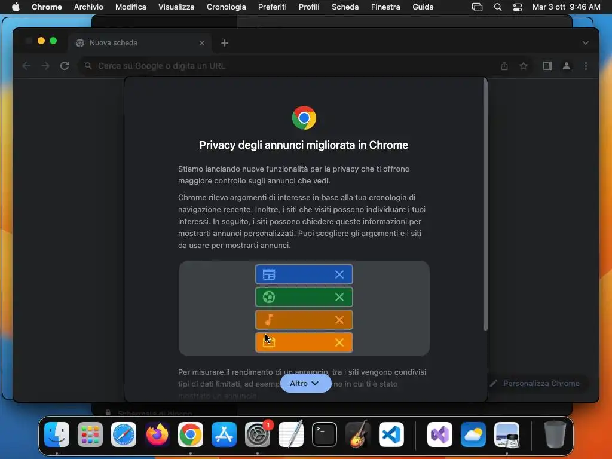The image size is (612, 459).
Task: Open the Profili menu
Action: 309,7
